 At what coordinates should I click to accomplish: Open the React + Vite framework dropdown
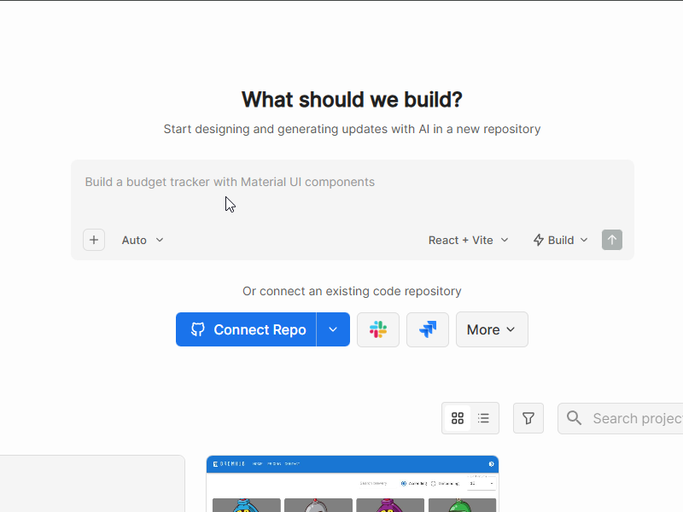click(x=468, y=240)
